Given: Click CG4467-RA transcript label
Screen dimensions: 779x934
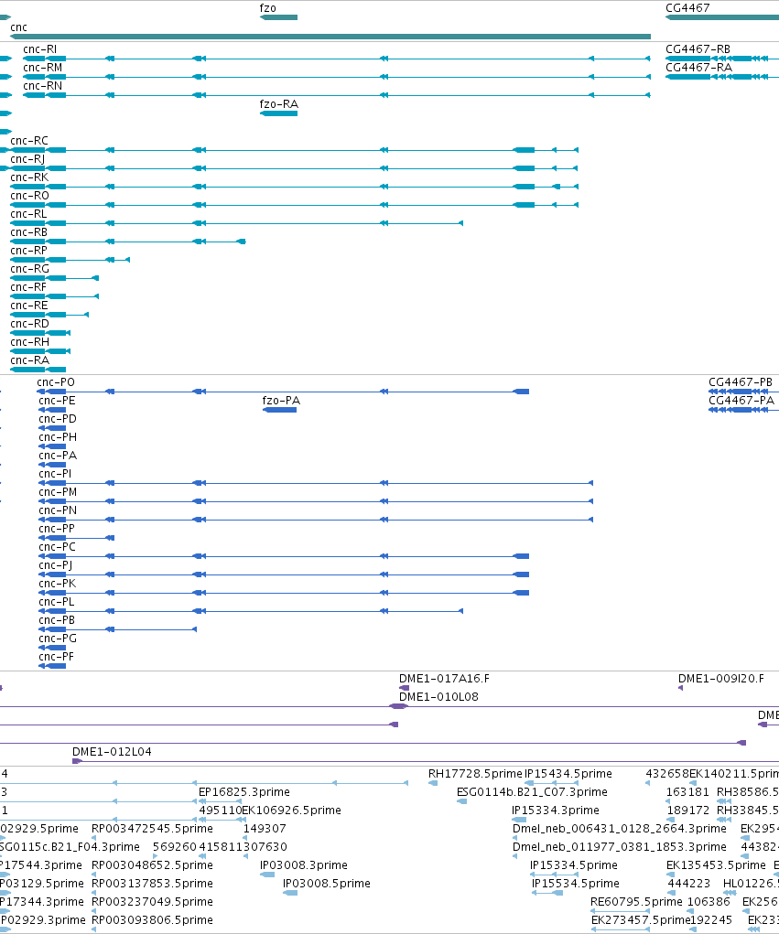Looking at the screenshot, I should pyautogui.click(x=698, y=68).
